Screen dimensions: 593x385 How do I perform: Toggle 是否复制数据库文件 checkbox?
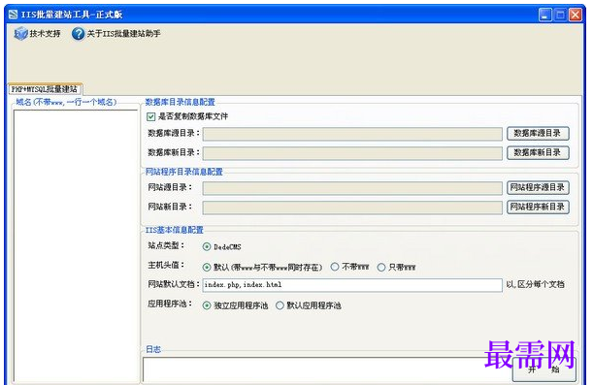pyautogui.click(x=150, y=116)
